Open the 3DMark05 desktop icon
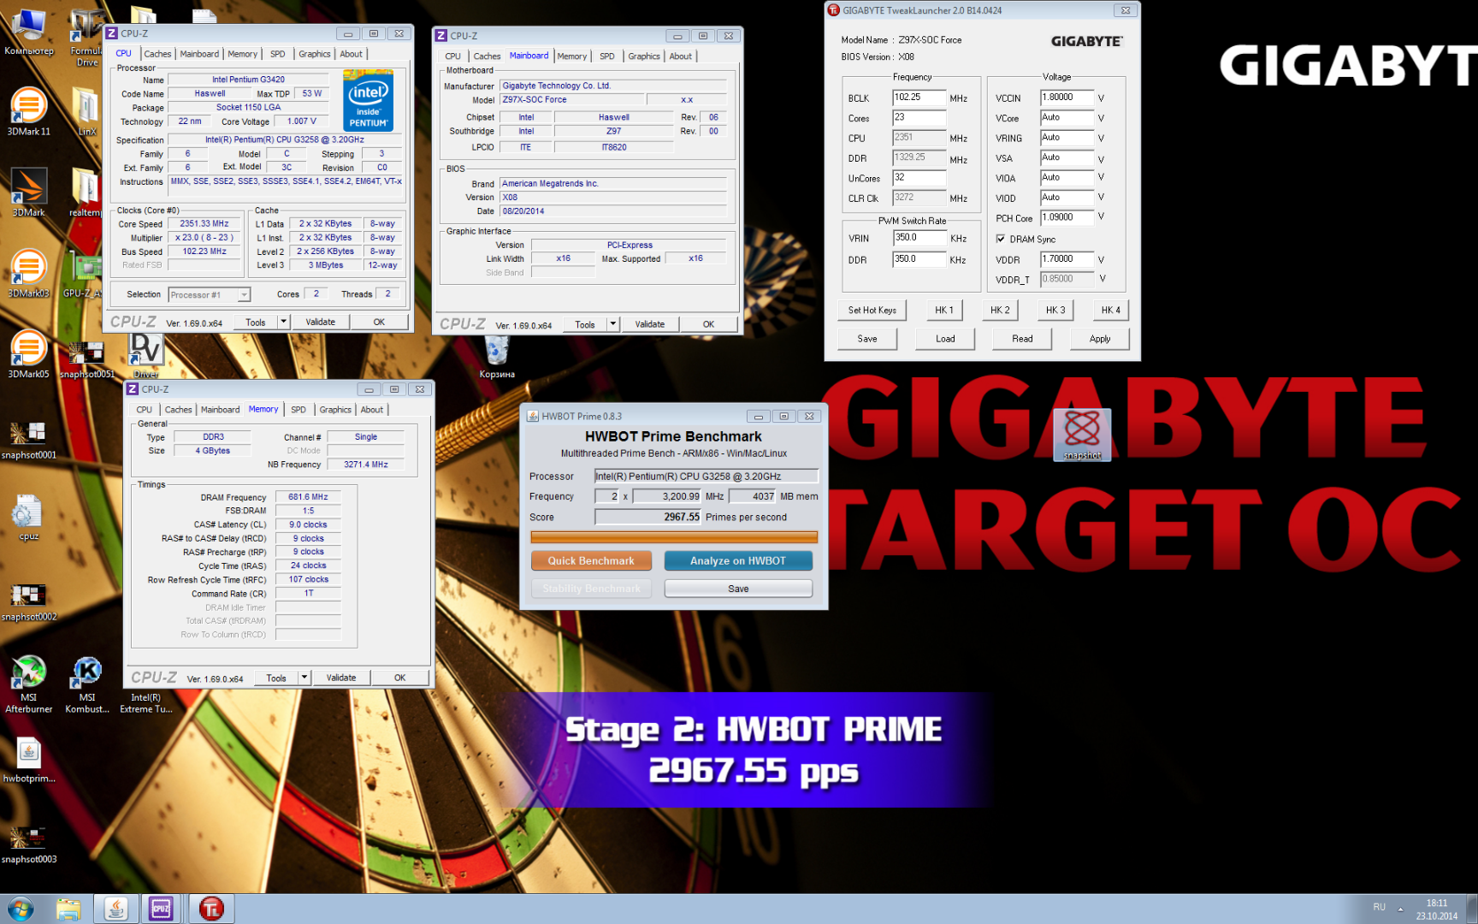1478x924 pixels. pyautogui.click(x=29, y=354)
